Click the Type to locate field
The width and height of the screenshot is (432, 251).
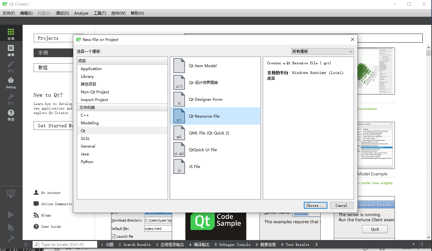(x=65, y=245)
